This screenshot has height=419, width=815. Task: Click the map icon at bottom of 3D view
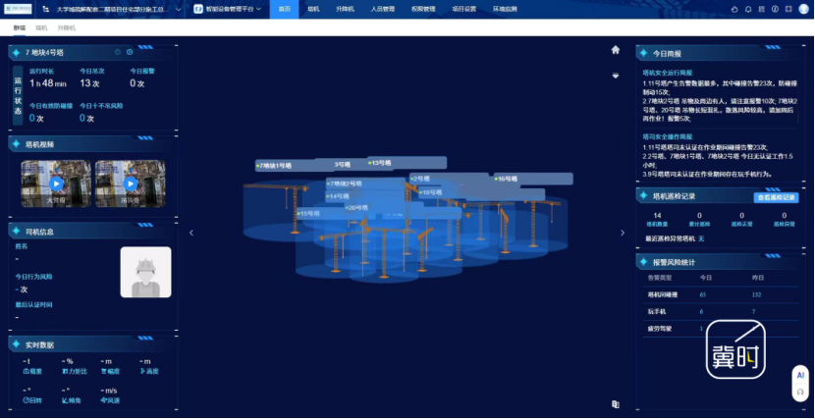tap(616, 403)
